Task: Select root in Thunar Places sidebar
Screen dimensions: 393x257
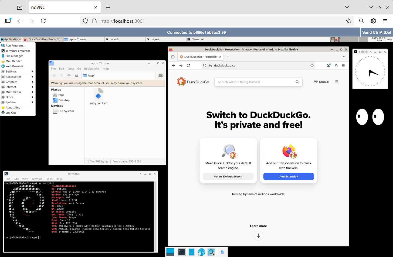Action: 59,95
